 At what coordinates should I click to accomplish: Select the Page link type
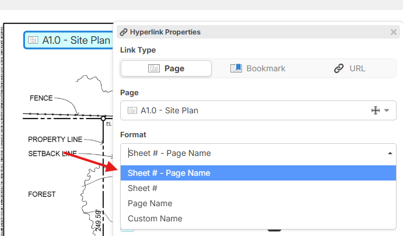pyautogui.click(x=166, y=68)
